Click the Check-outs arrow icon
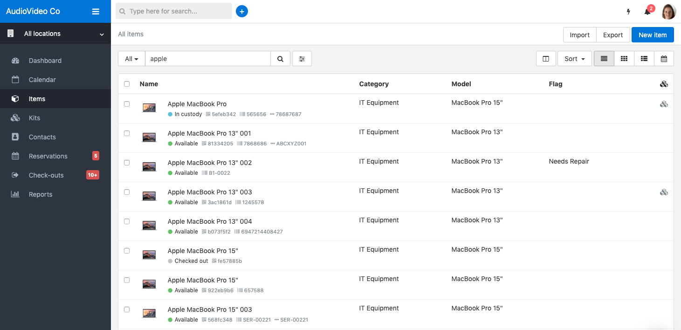The height and width of the screenshot is (330, 681). point(15,175)
